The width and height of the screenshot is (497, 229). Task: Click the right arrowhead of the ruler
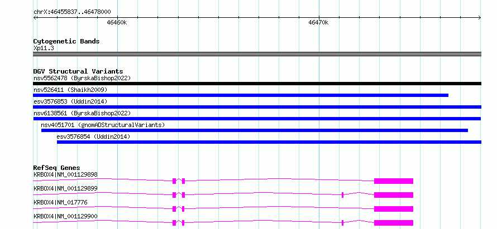coord(480,18)
